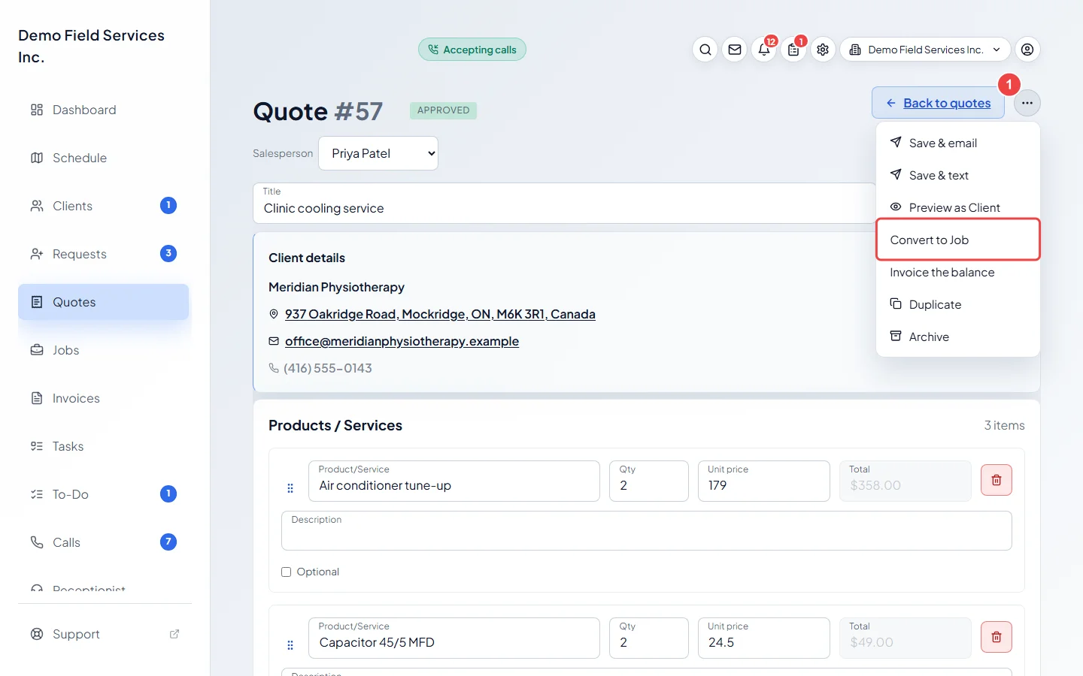1083x676 pixels.
Task: Click the eye icon beside Preview as Client
Action: pos(896,207)
